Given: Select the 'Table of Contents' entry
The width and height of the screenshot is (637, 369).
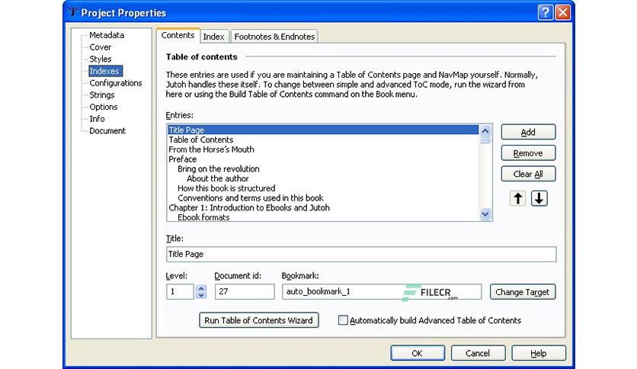Looking at the screenshot, I should [201, 140].
